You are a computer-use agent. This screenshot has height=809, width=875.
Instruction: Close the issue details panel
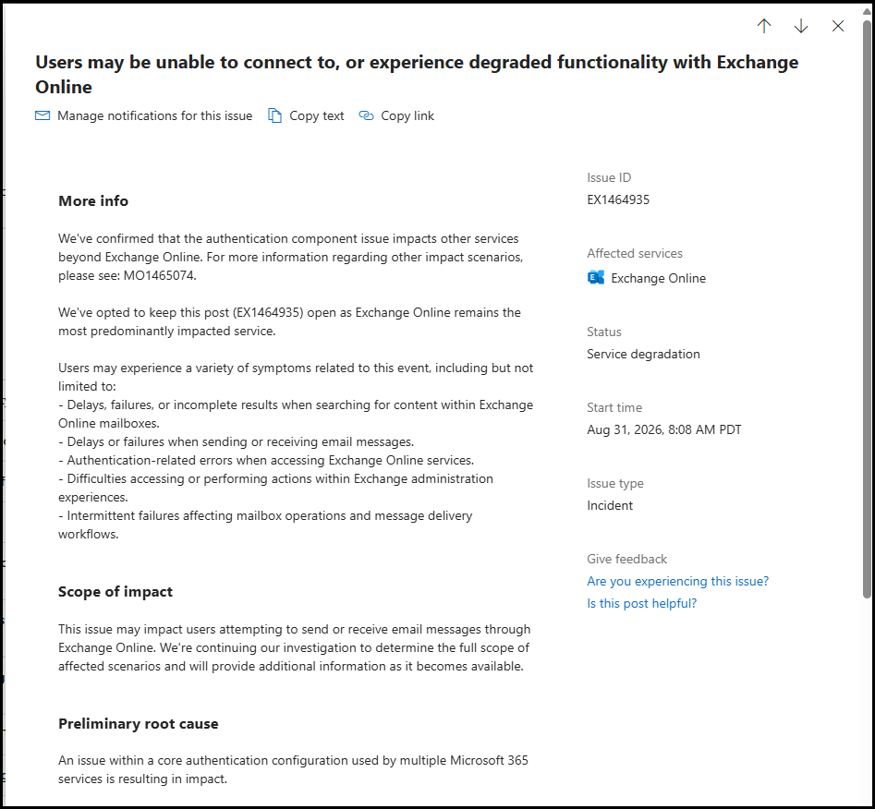coord(838,26)
